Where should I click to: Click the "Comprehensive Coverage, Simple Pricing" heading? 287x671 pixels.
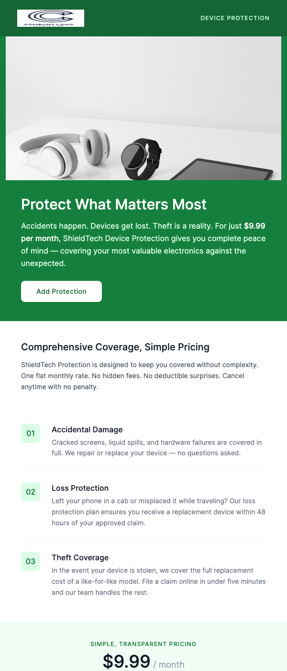[115, 347]
